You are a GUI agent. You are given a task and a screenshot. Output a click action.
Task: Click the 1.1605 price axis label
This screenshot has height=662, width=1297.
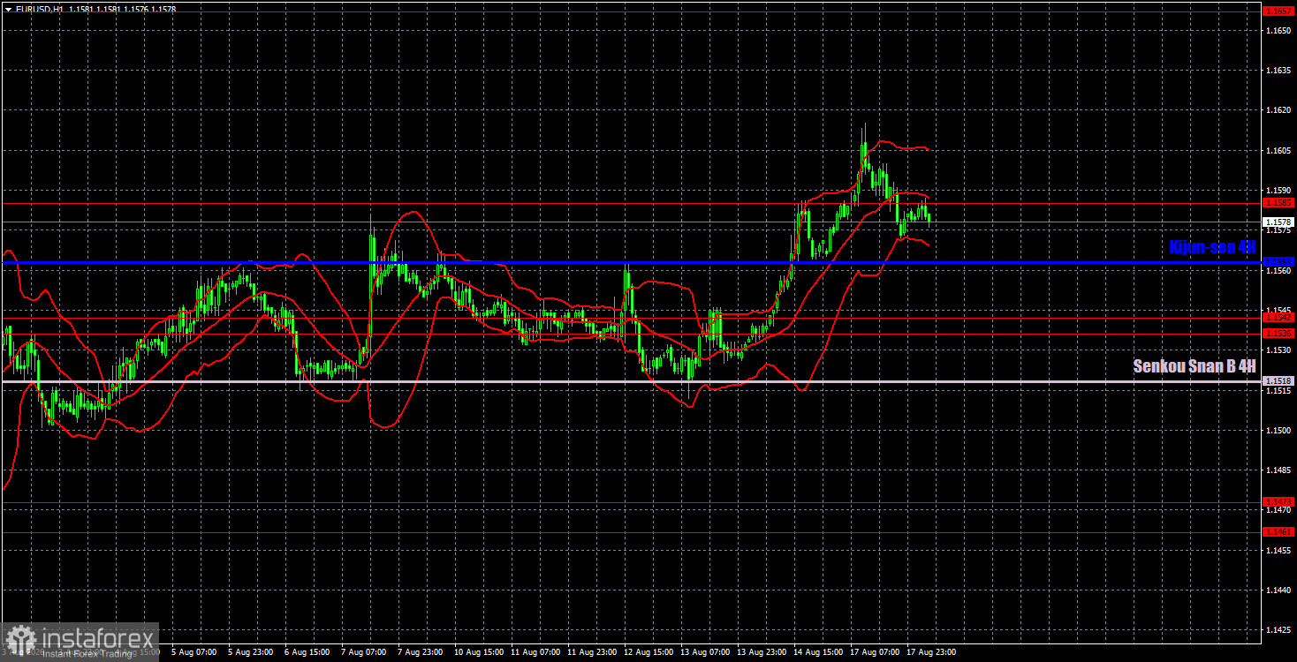(1279, 151)
